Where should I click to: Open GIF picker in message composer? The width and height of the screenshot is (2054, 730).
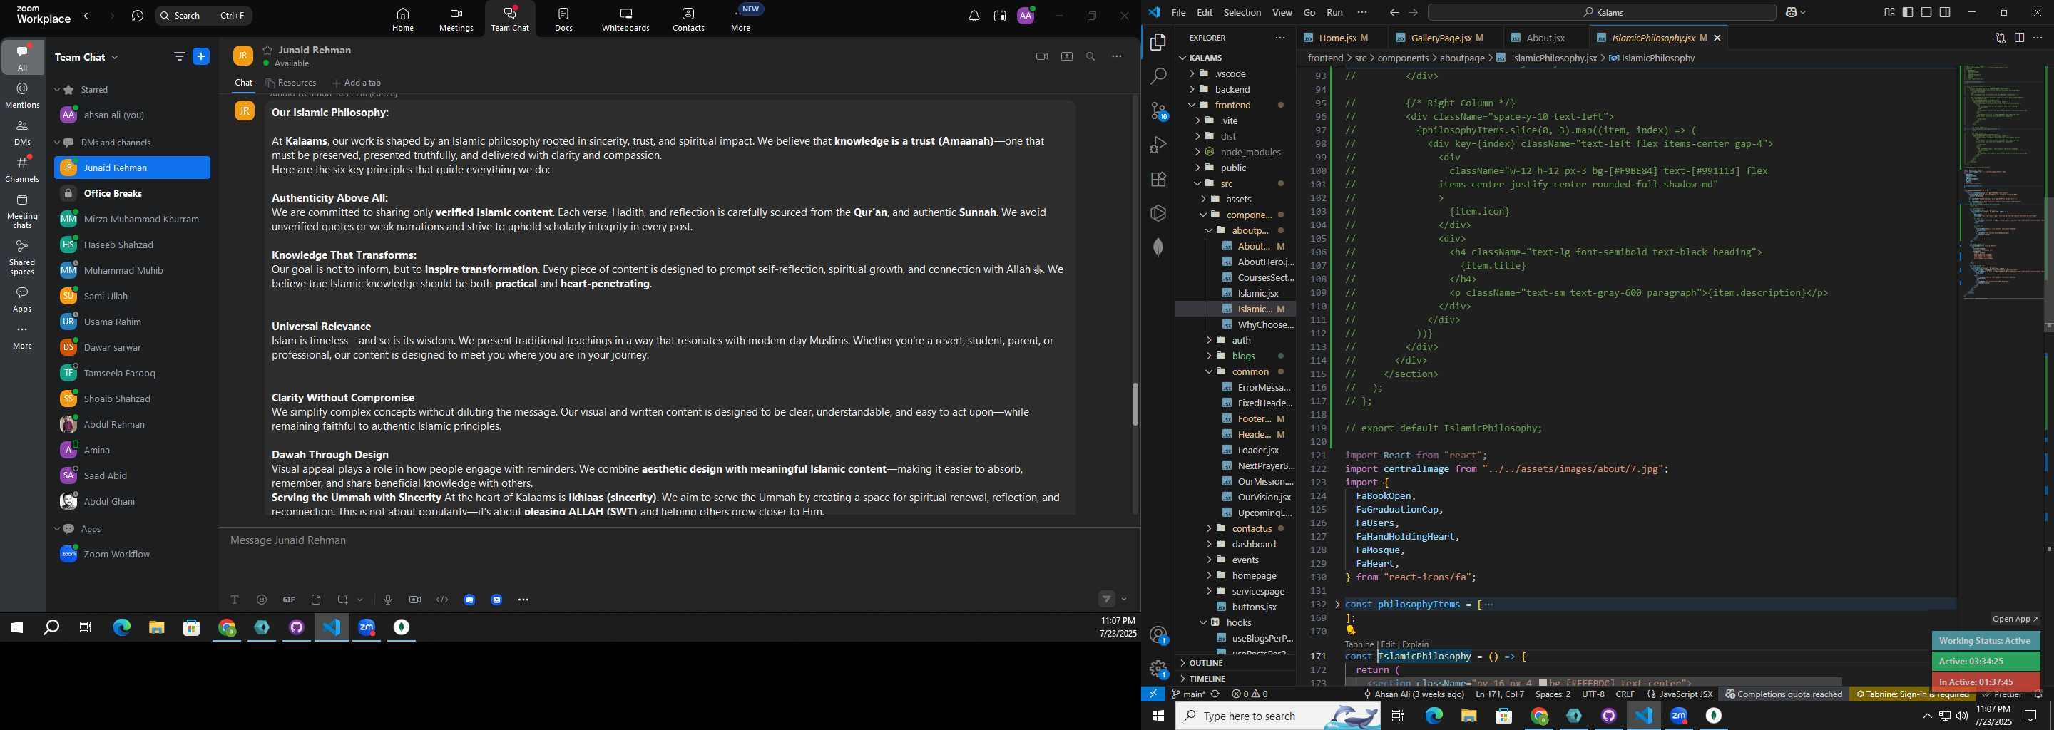(289, 600)
